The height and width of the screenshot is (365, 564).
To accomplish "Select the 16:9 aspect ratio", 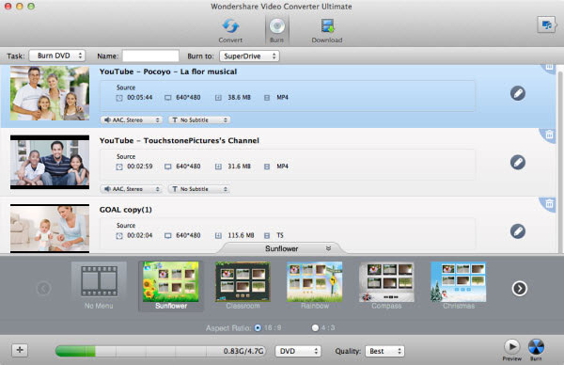I will [258, 328].
